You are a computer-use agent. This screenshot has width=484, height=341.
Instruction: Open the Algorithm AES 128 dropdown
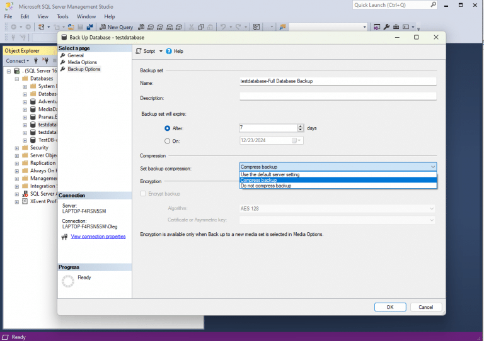[337, 208]
